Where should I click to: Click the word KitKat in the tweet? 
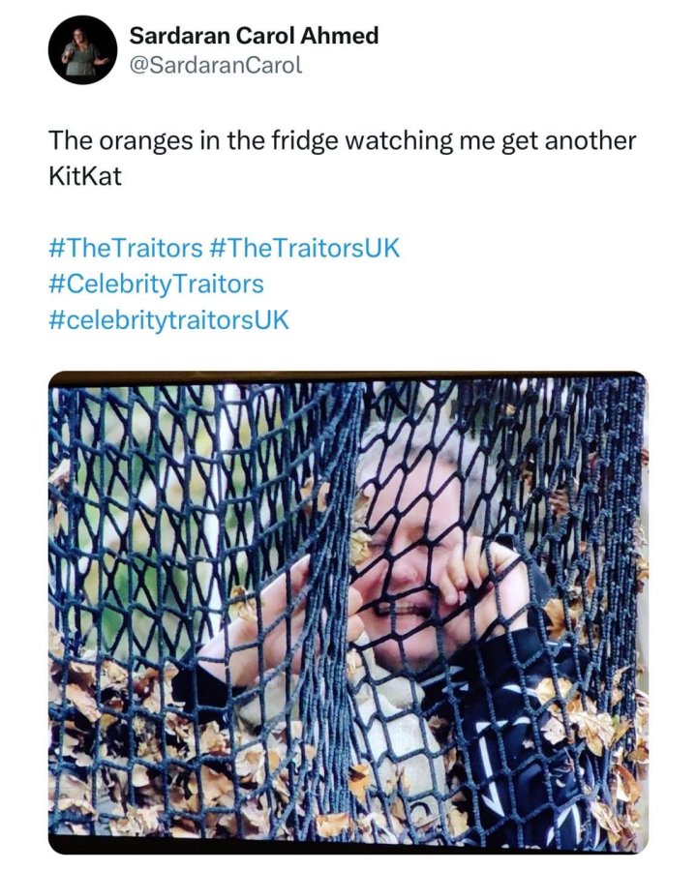85,176
